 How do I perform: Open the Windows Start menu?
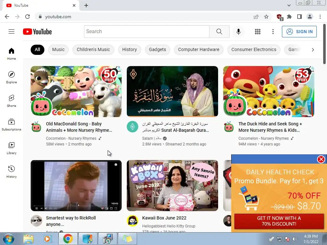8,239
